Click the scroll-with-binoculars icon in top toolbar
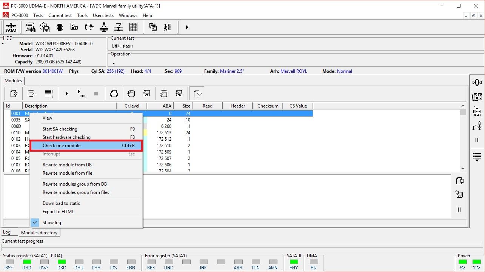This screenshot has height=272, width=485. click(x=31, y=27)
